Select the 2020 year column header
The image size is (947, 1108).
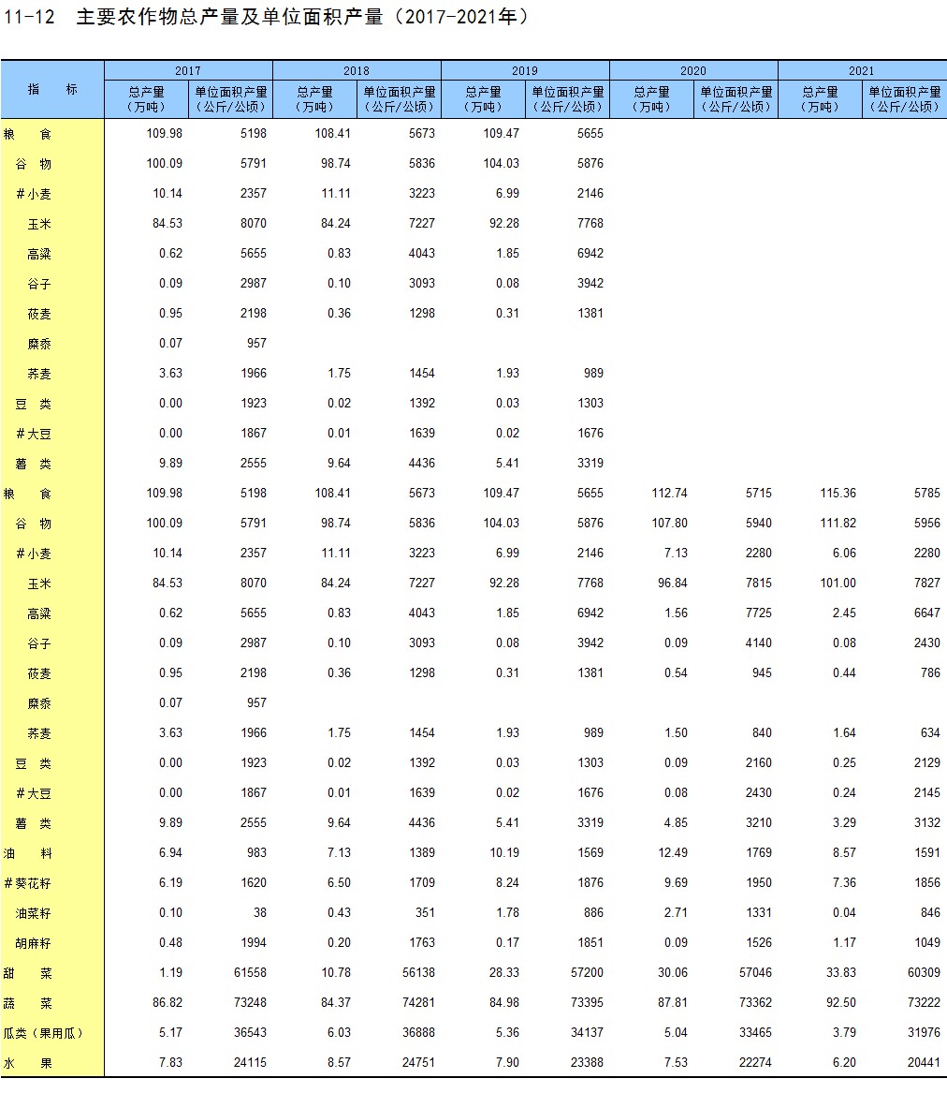[x=692, y=70]
